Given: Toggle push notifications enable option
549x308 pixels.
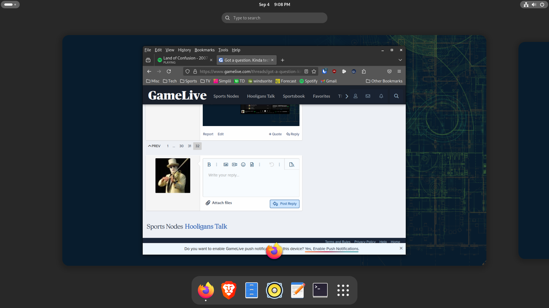Looking at the screenshot, I should pos(331,249).
